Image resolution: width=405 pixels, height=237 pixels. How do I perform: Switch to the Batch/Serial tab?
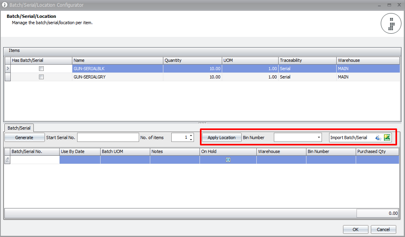tap(18, 128)
